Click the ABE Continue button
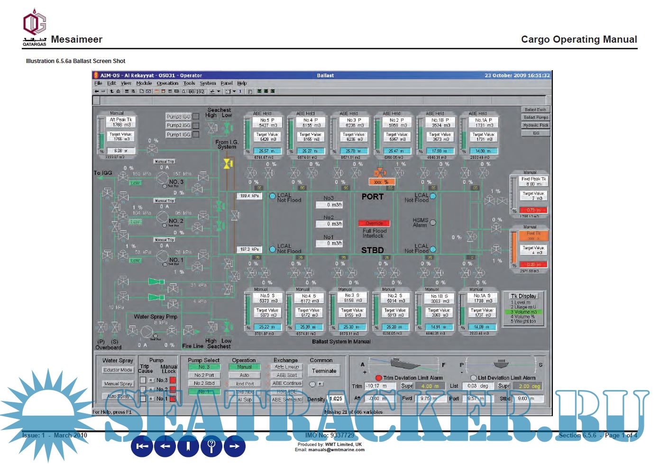The image size is (660, 464). pyautogui.click(x=287, y=383)
